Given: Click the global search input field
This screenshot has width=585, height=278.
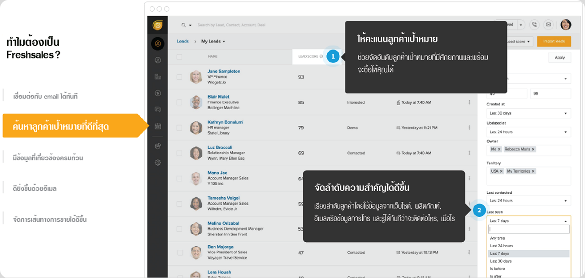Looking at the screenshot, I should [x=231, y=25].
